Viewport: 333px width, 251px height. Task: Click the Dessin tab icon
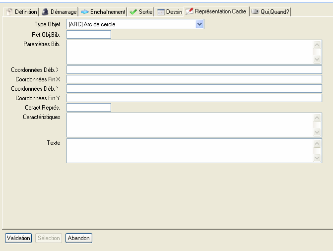161,12
